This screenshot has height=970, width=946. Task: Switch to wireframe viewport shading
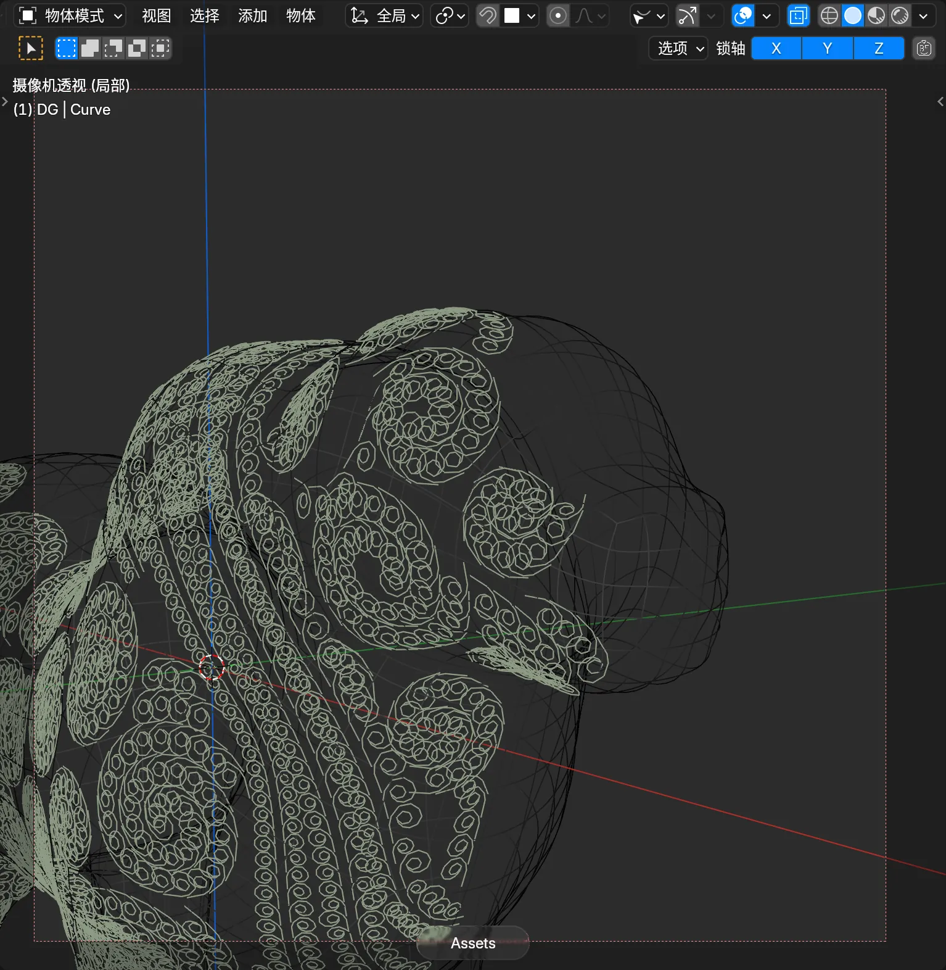tap(829, 15)
